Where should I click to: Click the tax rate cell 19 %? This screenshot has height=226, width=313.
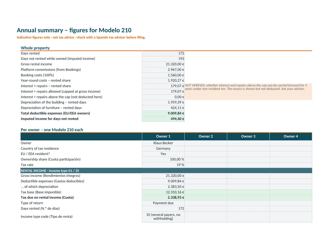163,165
